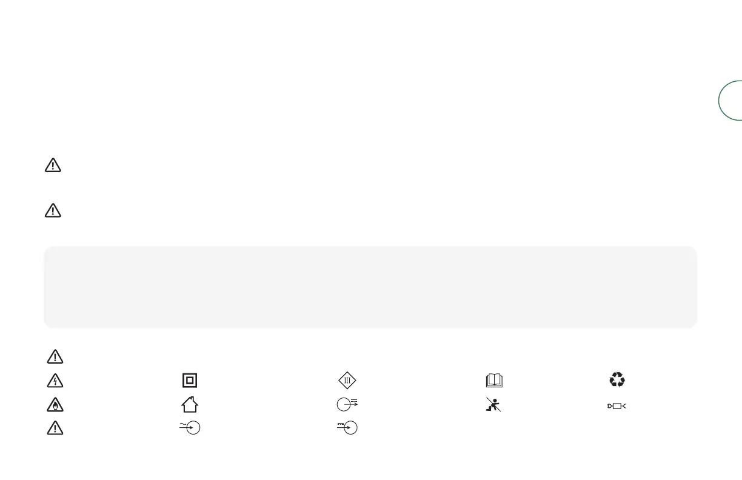Screen dimensions: 742x480
Task: Click the topmost warning triangle on the page
Action: point(54,166)
